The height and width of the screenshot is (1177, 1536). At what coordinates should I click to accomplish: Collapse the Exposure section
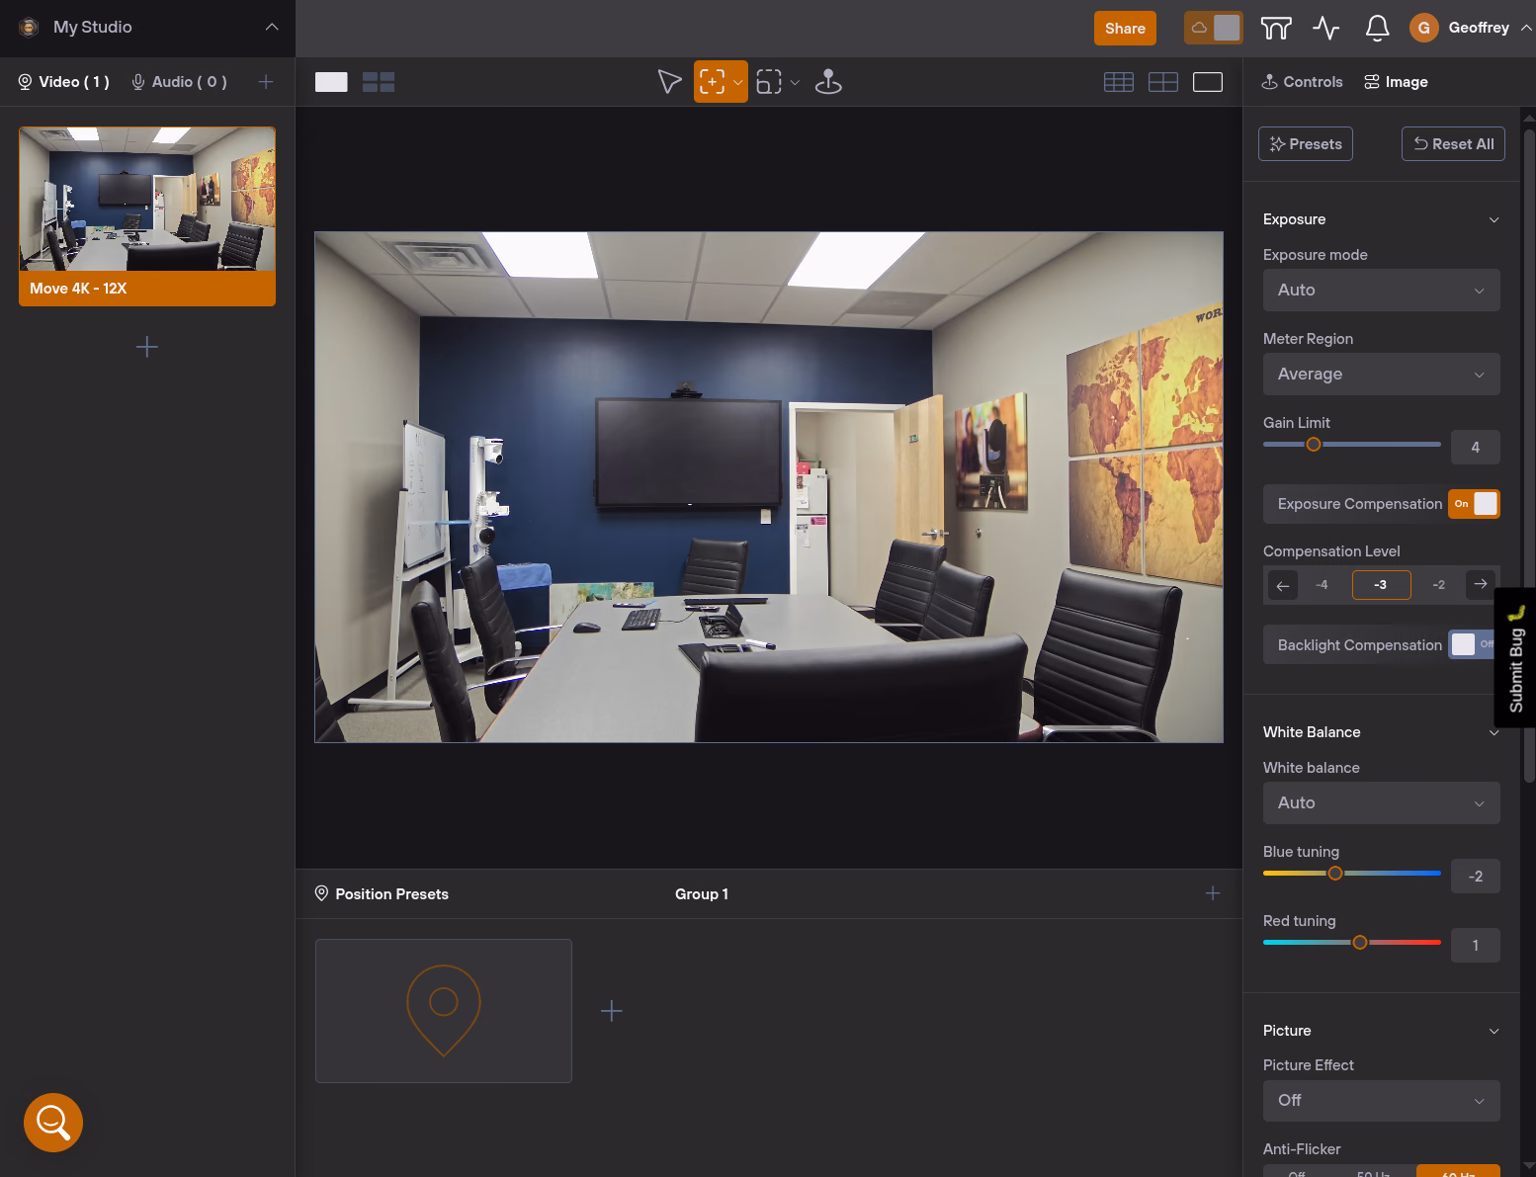[x=1493, y=219]
